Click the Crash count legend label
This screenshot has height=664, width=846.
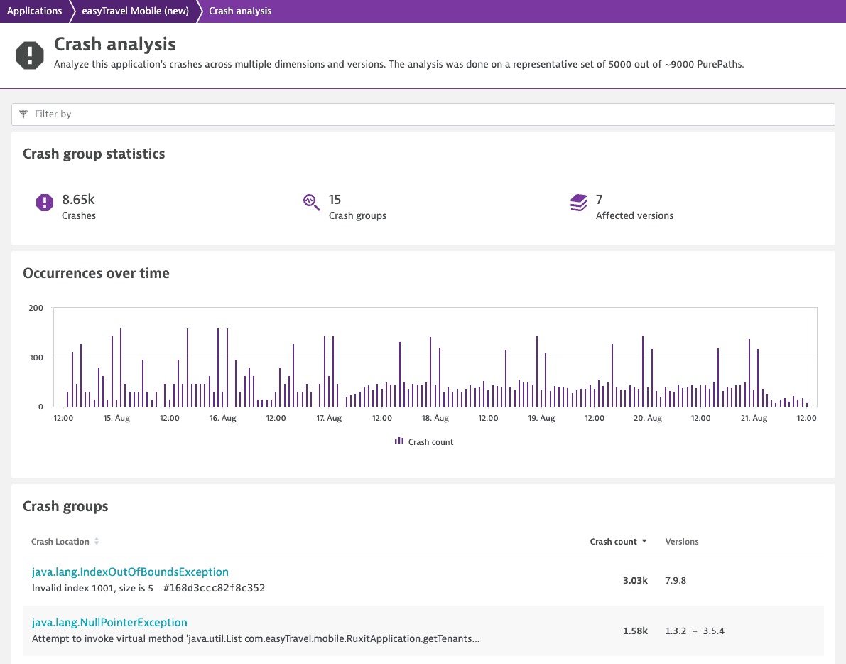pyautogui.click(x=430, y=442)
